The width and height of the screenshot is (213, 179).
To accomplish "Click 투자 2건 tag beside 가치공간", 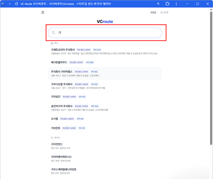I will pyautogui.click(x=82, y=97).
